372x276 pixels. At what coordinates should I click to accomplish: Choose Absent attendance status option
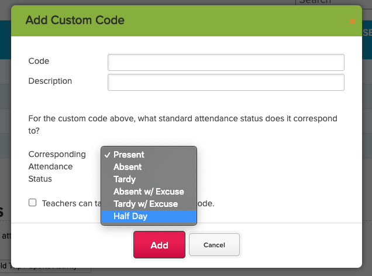click(x=128, y=167)
